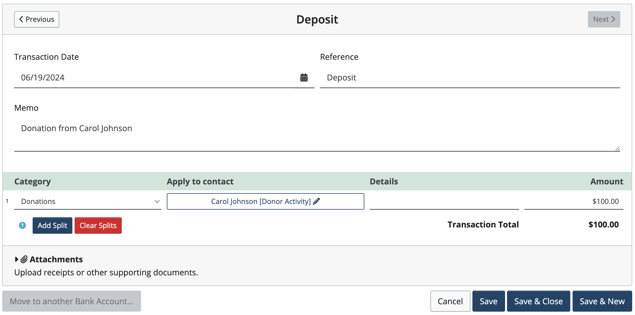Screen dimensions: 635x315
Task: Click the Category column header
Action: [33, 182]
